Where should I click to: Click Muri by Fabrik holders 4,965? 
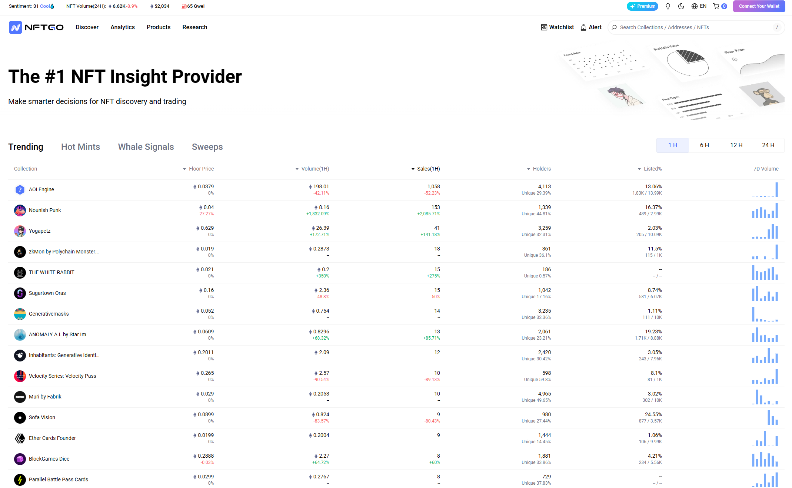(545, 394)
